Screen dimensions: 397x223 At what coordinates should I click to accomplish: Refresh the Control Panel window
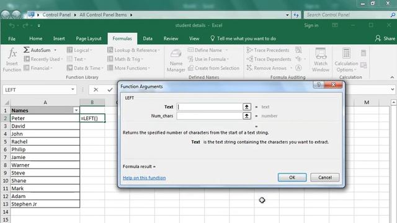(x=296, y=15)
